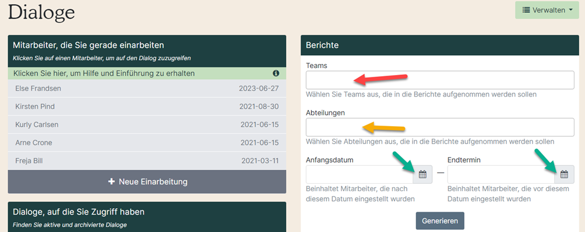The image size is (585, 232).
Task: Click the Berichte panel header
Action: pos(440,45)
